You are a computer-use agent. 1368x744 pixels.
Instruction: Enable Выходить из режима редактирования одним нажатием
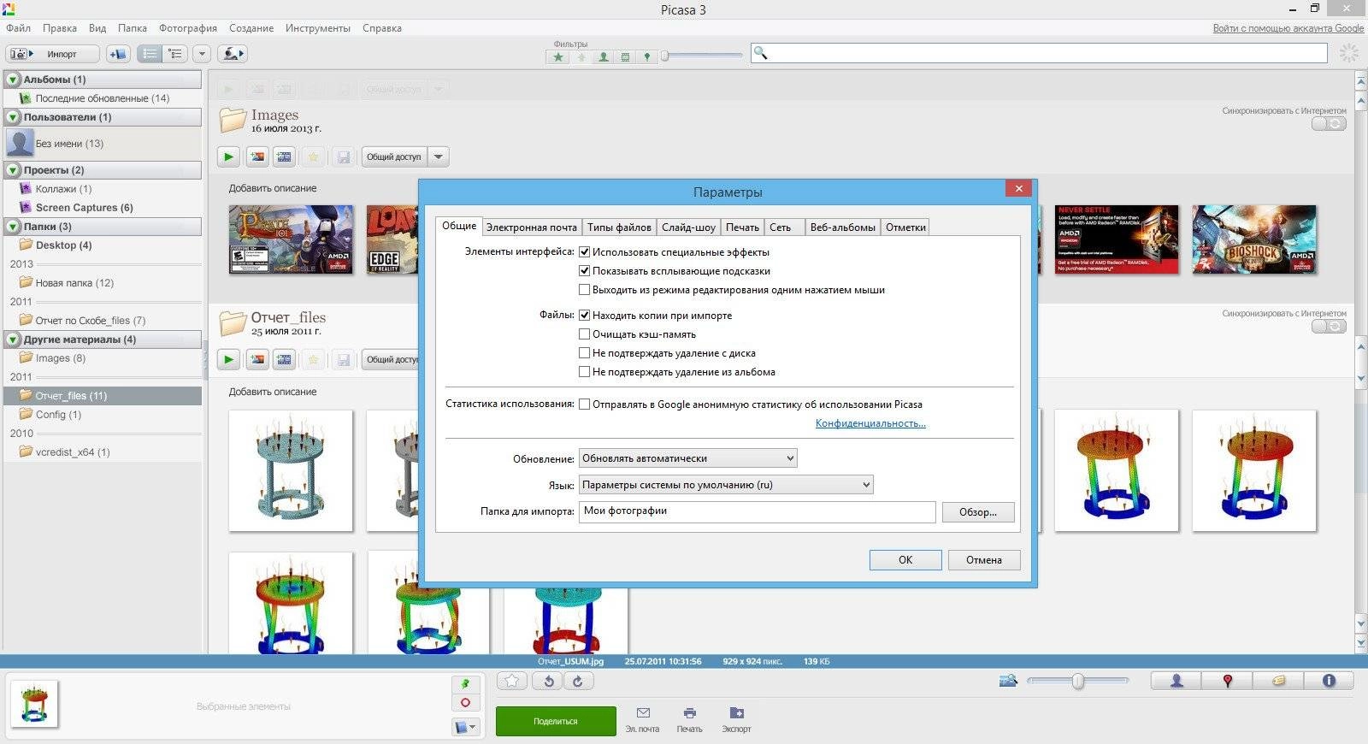pyautogui.click(x=585, y=290)
